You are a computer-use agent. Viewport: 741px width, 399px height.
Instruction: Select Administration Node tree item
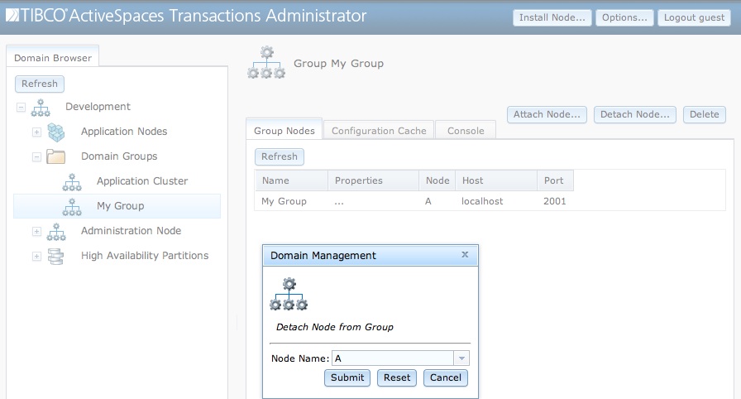tap(131, 231)
